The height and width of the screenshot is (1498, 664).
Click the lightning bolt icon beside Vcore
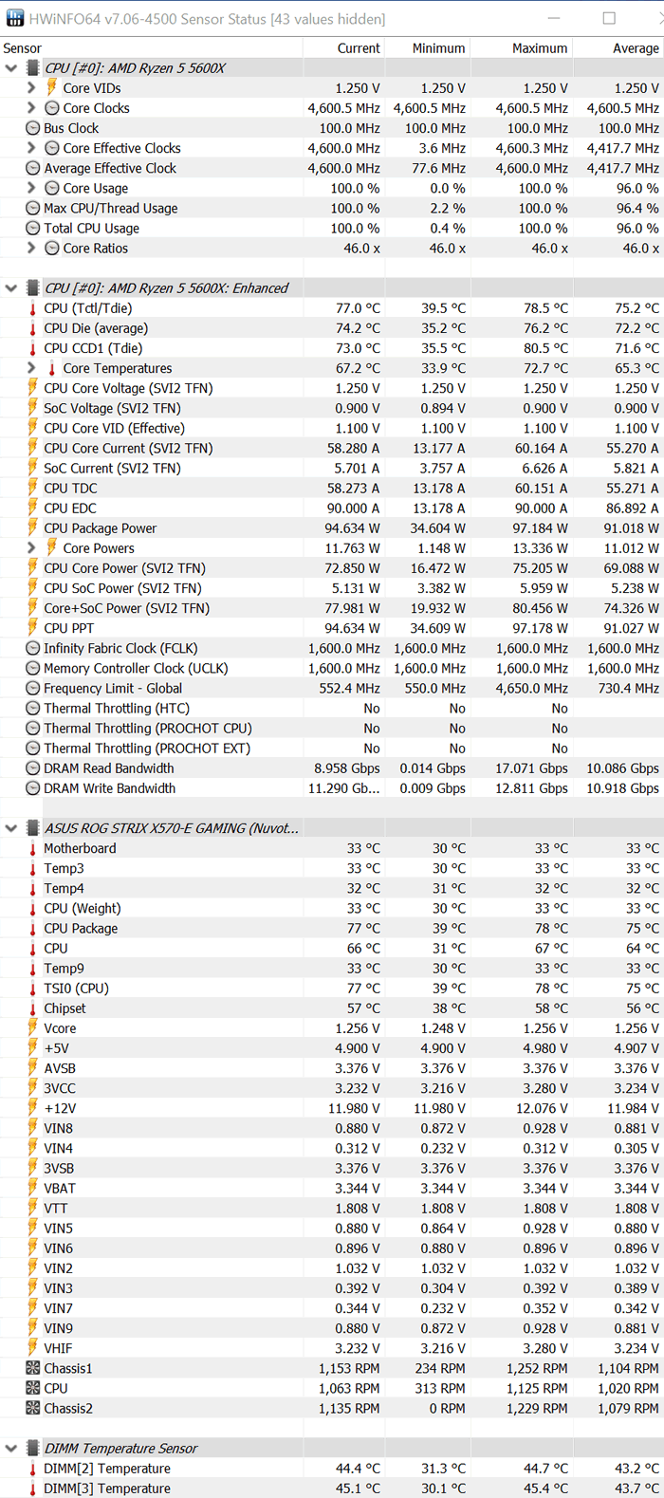pos(33,1028)
